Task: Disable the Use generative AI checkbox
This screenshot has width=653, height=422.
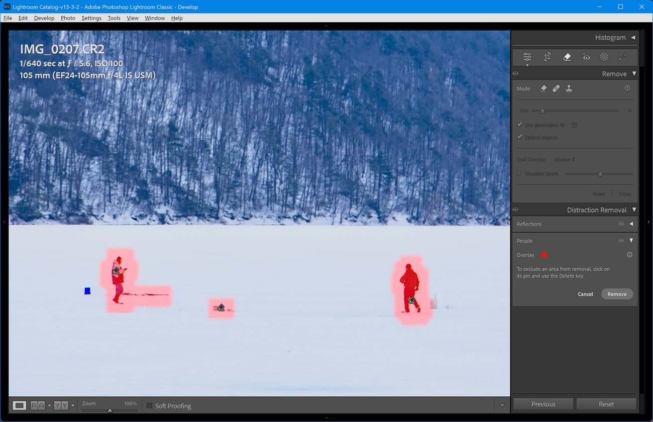Action: click(520, 124)
